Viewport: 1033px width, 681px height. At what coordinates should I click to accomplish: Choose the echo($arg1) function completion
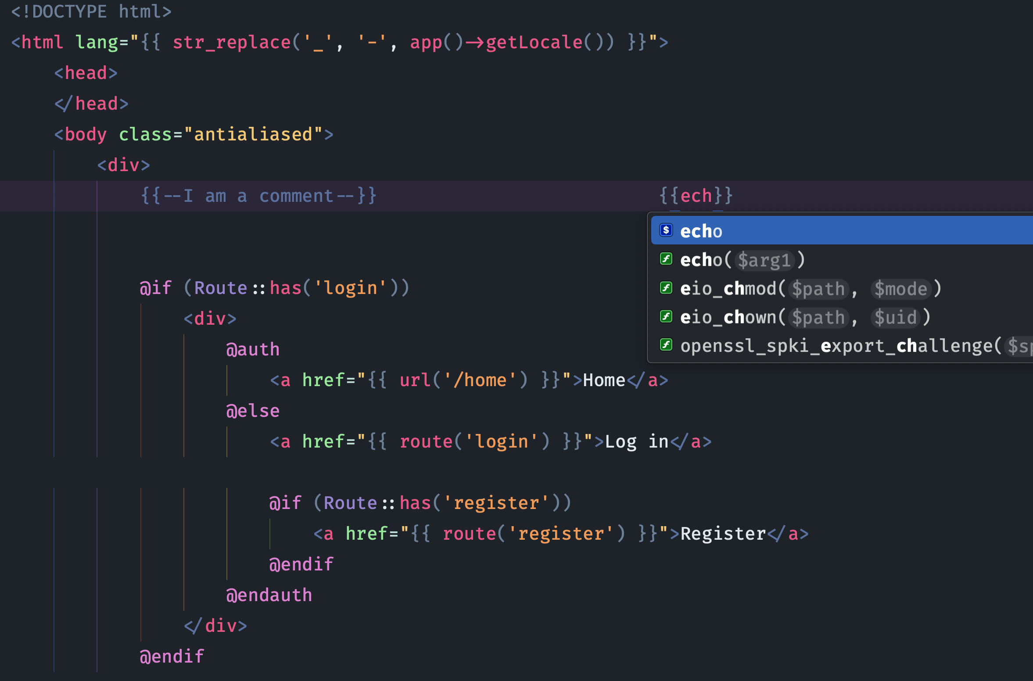coord(742,260)
